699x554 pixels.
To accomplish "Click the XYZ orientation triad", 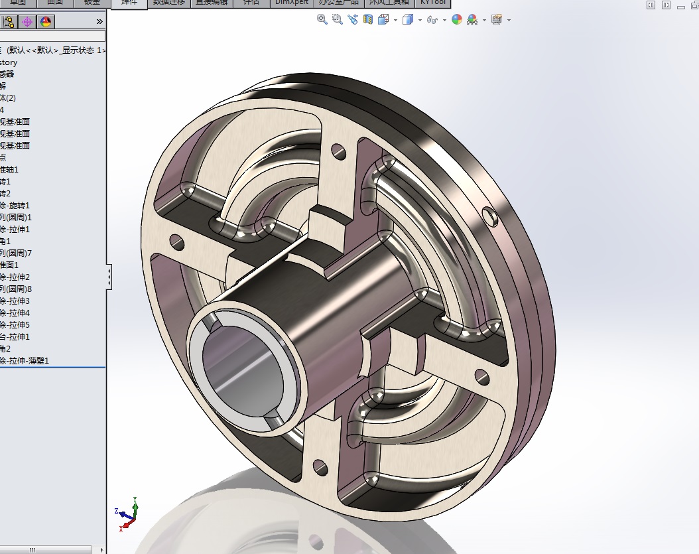I will 127,514.
